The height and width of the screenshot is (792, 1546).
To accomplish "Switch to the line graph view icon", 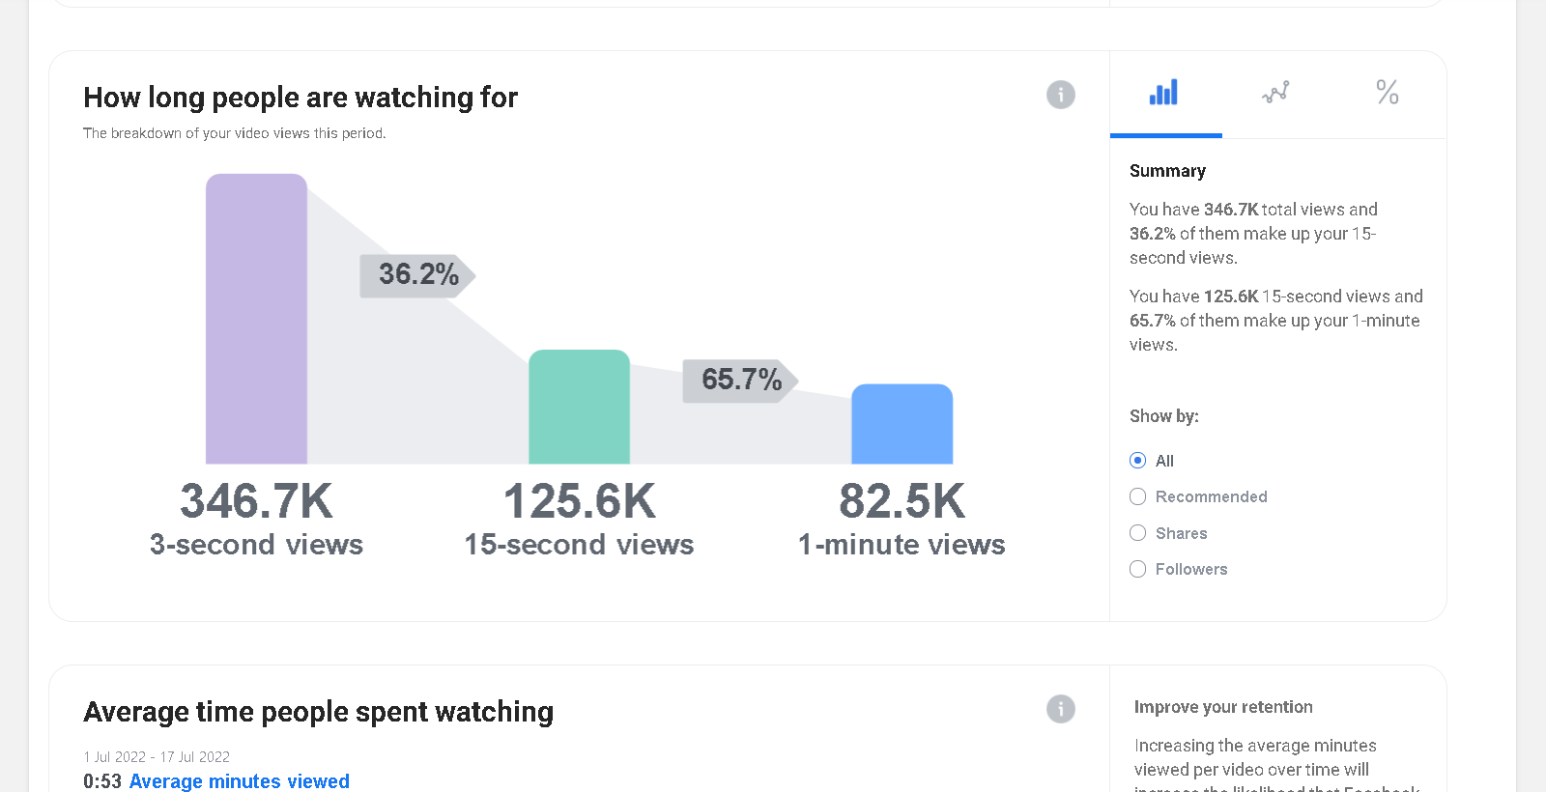I will 1275,93.
